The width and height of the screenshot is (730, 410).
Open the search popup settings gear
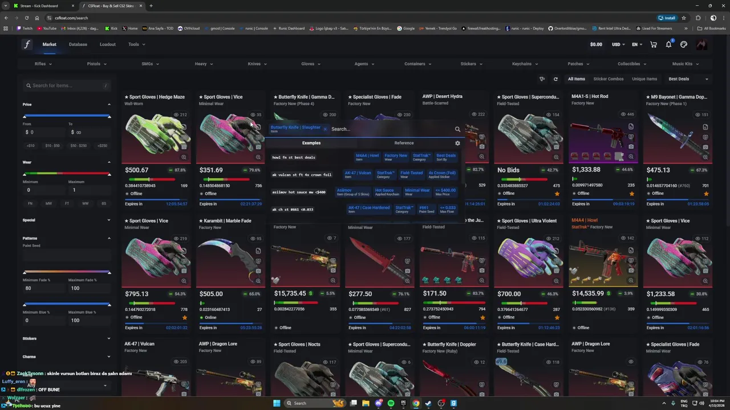click(x=457, y=143)
